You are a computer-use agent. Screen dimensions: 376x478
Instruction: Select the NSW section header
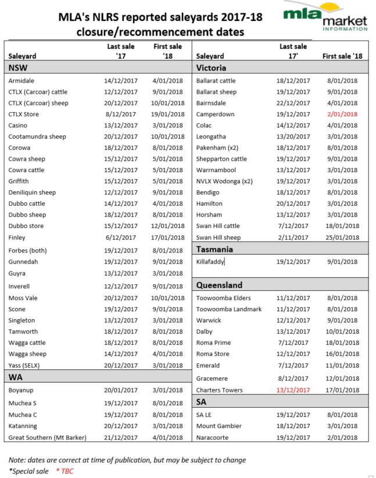98,67
